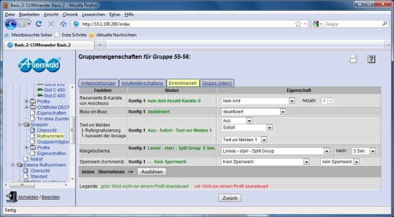This screenshot has height=217, width=394.
Task: Expand the COMfortel DECT node
Action: point(27,107)
